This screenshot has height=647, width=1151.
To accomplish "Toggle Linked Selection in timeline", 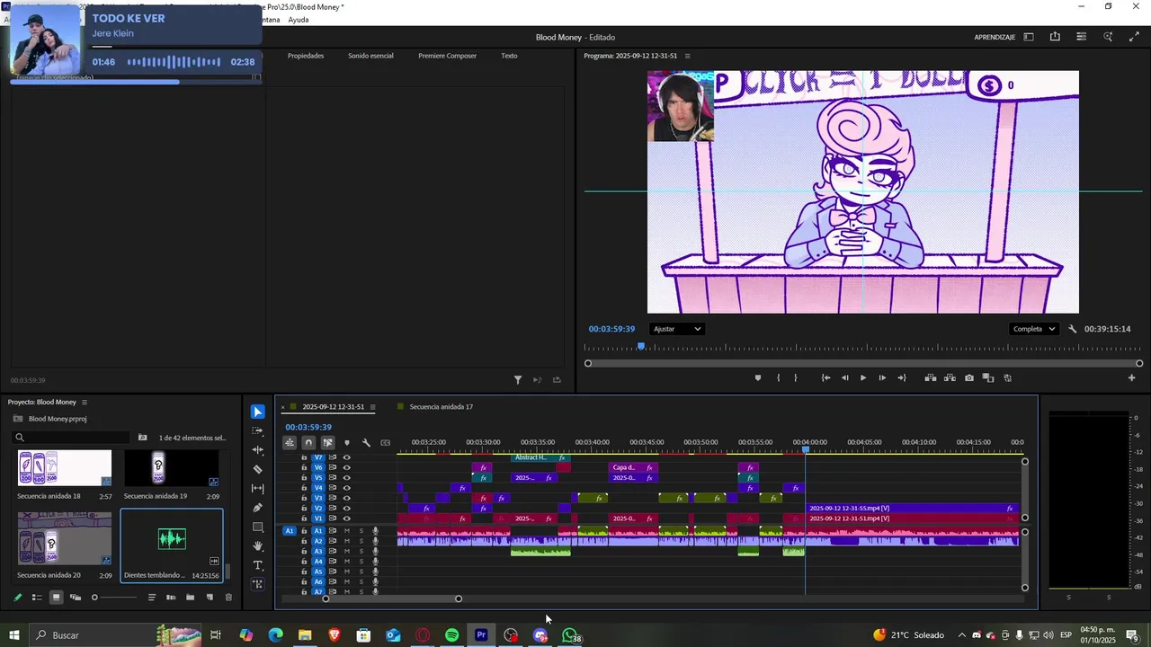I will (x=328, y=442).
